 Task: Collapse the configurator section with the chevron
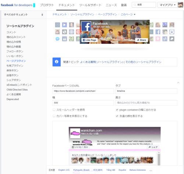(x=178, y=83)
